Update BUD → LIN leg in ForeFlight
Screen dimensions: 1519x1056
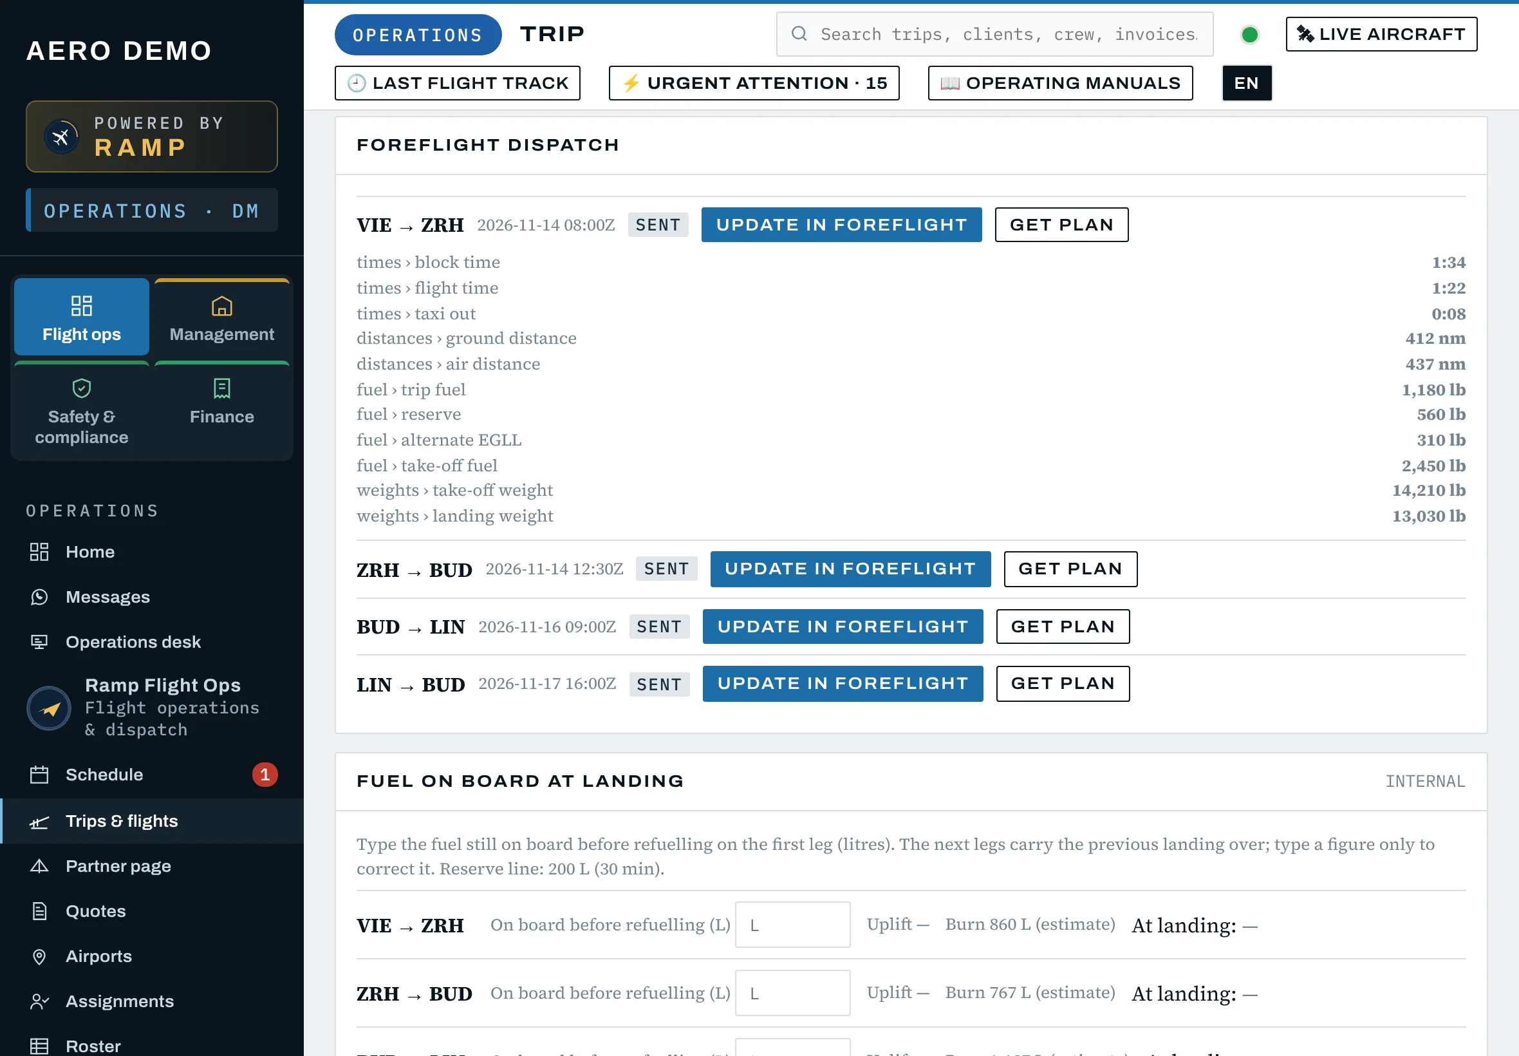coord(843,627)
